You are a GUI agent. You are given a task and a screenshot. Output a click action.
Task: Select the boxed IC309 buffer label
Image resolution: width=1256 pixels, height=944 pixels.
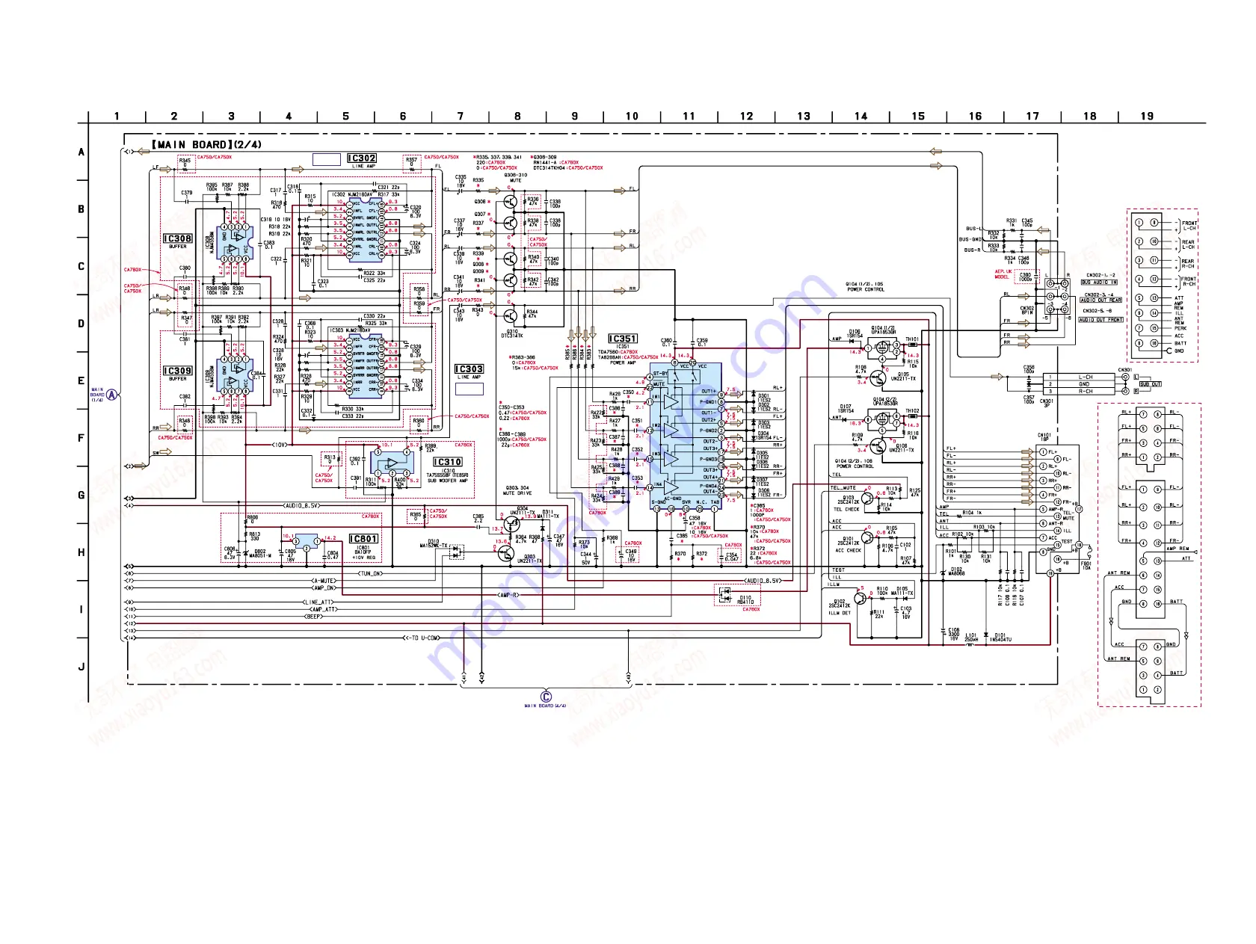178,371
